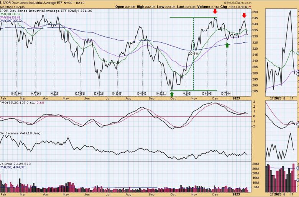The width and height of the screenshot is (299, 197).
Task: Click the Jan-2023 1:27pm timestamp
Action: point(12,7)
